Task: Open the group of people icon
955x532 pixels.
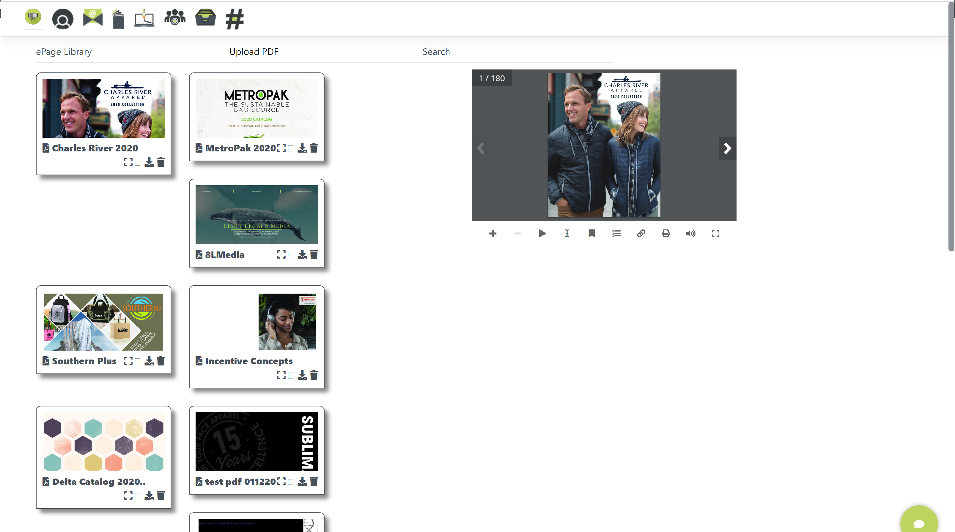Action: tap(175, 18)
